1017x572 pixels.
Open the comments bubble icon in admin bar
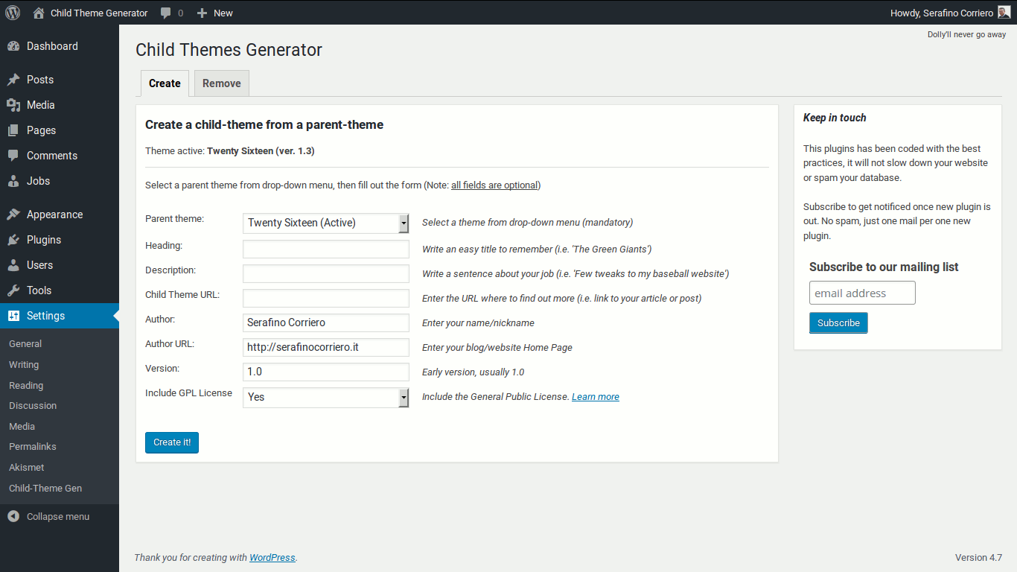tap(166, 13)
